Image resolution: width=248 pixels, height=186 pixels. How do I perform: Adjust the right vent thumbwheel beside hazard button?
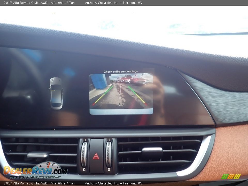pyautogui.click(x=109, y=154)
